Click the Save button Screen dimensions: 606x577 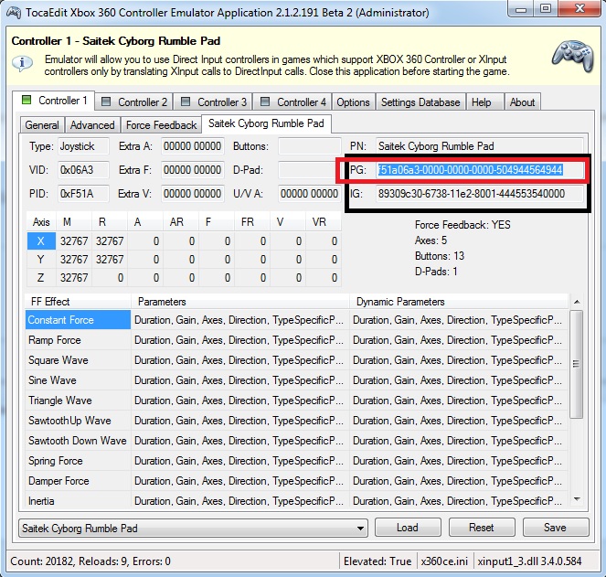tap(556, 528)
